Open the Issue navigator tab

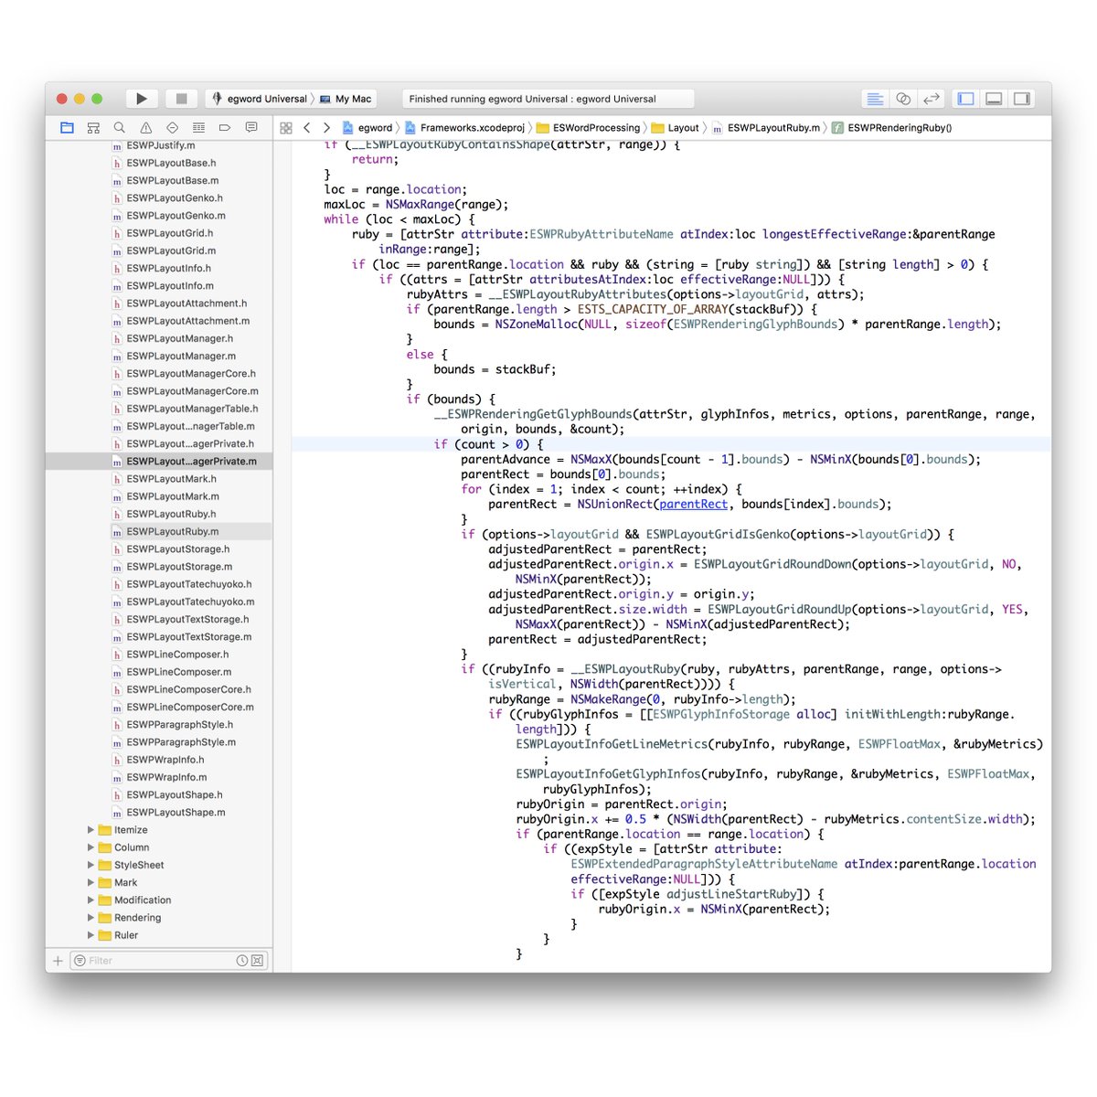146,128
